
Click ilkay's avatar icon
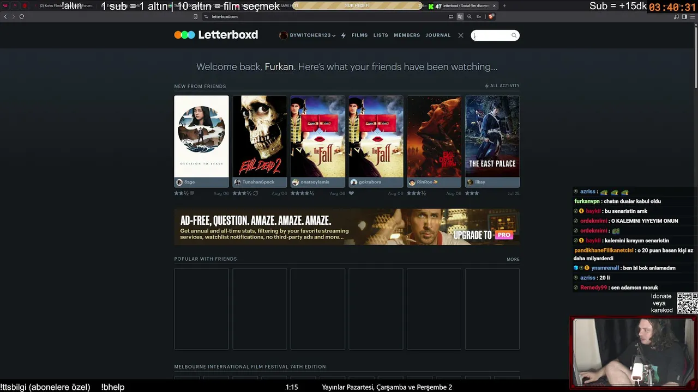[x=470, y=182]
